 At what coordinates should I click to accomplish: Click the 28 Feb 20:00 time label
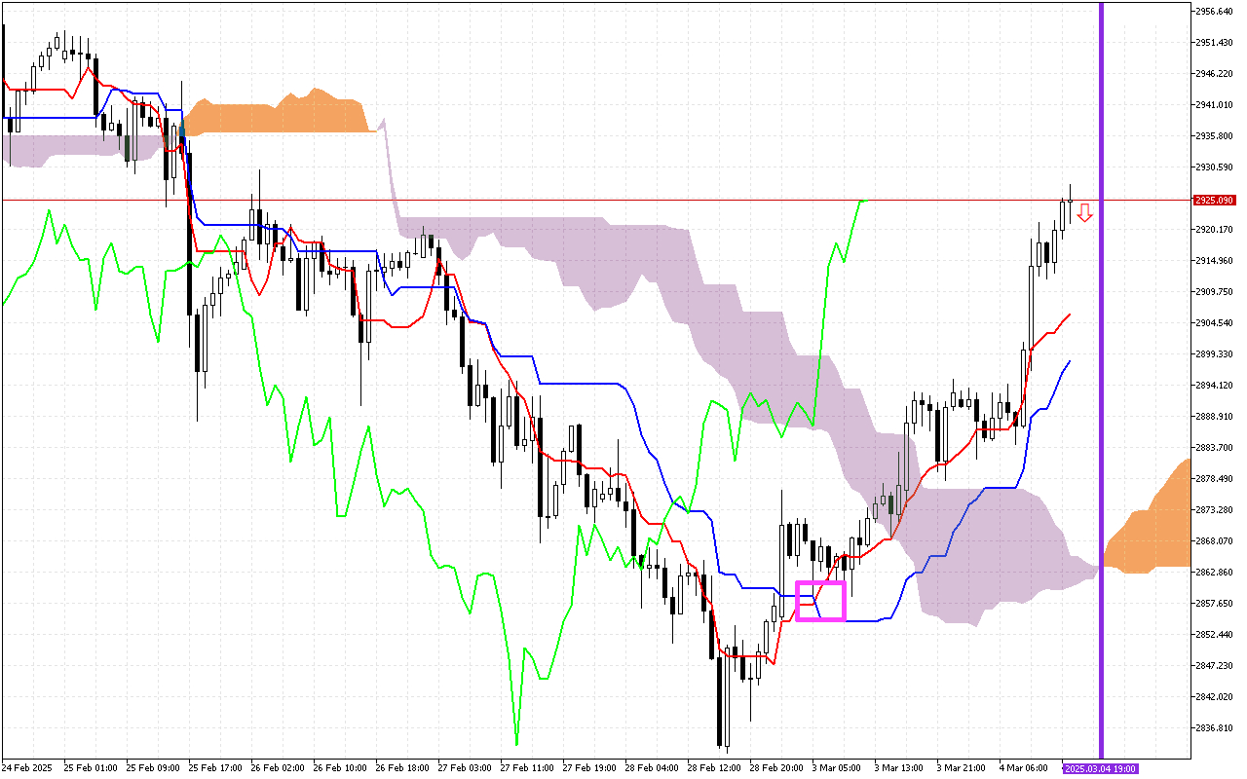pyautogui.click(x=775, y=768)
